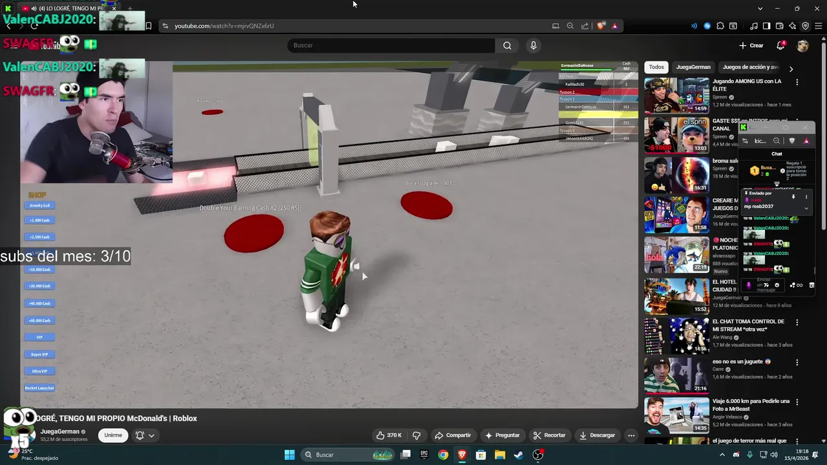Click the Unirme join button
This screenshot has height=465, width=827.
coord(113,435)
